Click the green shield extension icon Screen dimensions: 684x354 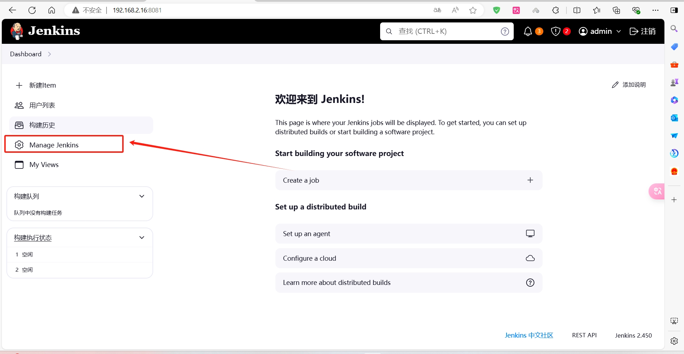[497, 10]
